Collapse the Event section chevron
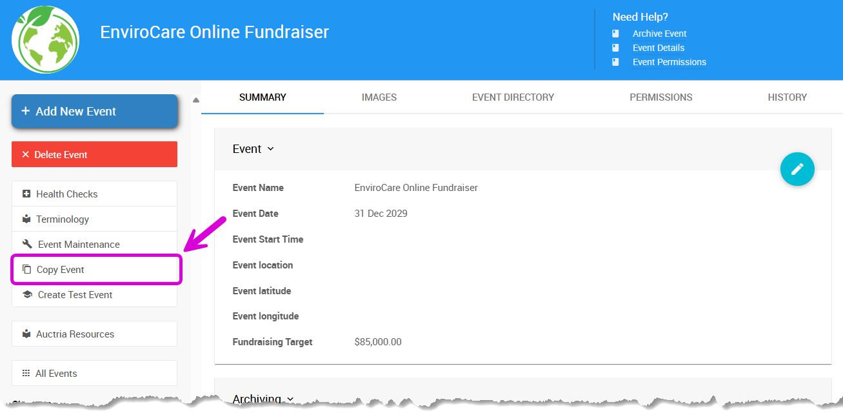Screen dimensions: 843x413 [x=271, y=149]
